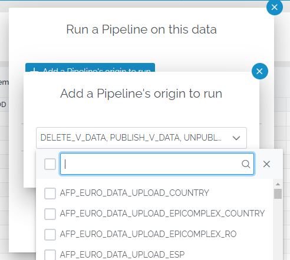Check AFP_EURO_DATA_UPLOAD_EPICOMPLEX_COUNTRY checkbox
The height and width of the screenshot is (260, 290).
pyautogui.click(x=50, y=214)
